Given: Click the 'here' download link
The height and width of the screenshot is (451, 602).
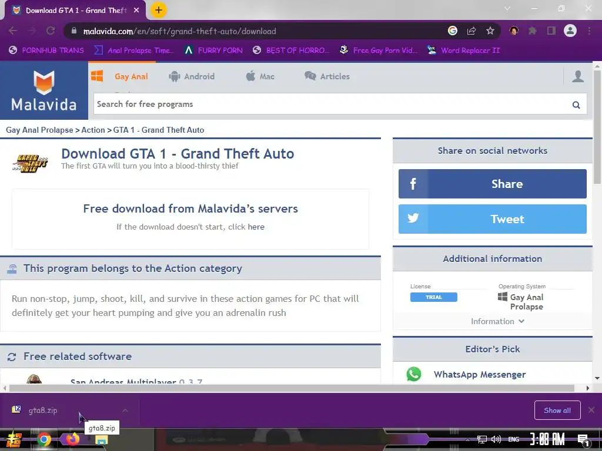Looking at the screenshot, I should coord(256,227).
